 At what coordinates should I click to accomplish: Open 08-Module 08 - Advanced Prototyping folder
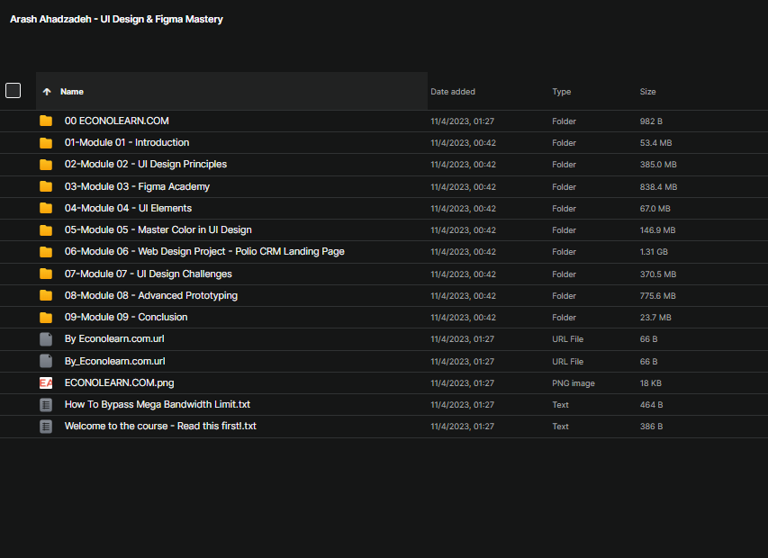click(150, 295)
